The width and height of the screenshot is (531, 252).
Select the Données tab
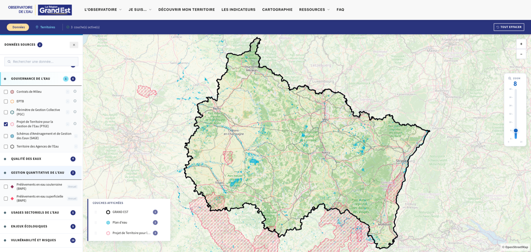click(x=18, y=27)
